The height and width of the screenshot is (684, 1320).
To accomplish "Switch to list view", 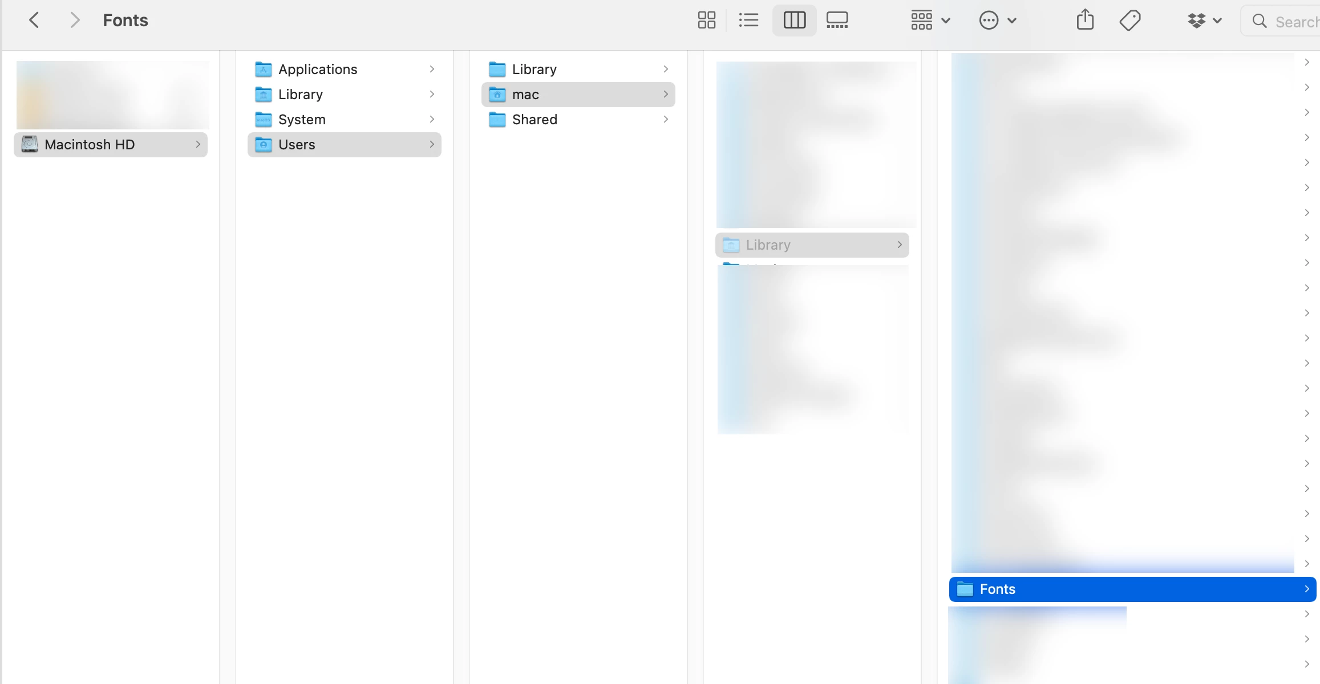I will pos(748,21).
